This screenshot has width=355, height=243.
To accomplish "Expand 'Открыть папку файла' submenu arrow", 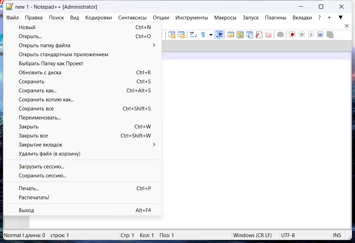I will click(154, 45).
